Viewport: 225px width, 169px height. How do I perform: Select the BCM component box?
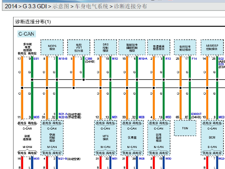tap(212, 138)
